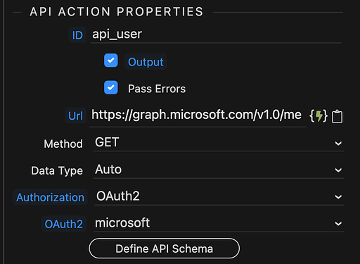
Task: Click the blue Output label
Action: click(146, 62)
